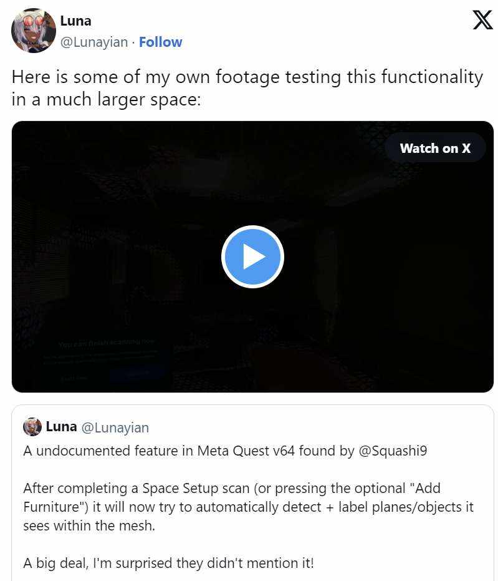This screenshot has width=498, height=581.
Task: Play the embedded video
Action: (252, 256)
